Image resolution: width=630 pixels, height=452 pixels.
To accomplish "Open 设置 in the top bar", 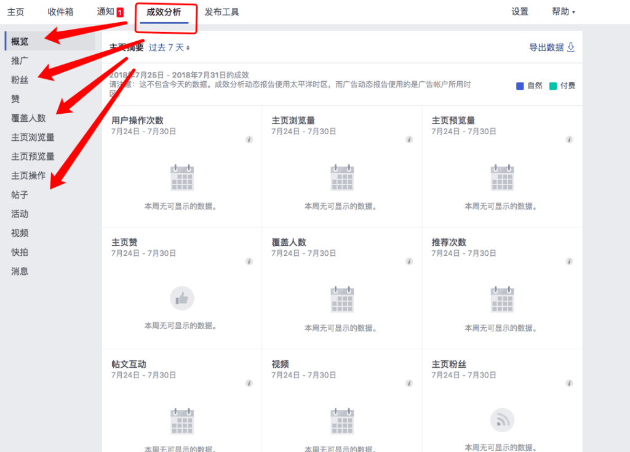I will pos(520,12).
